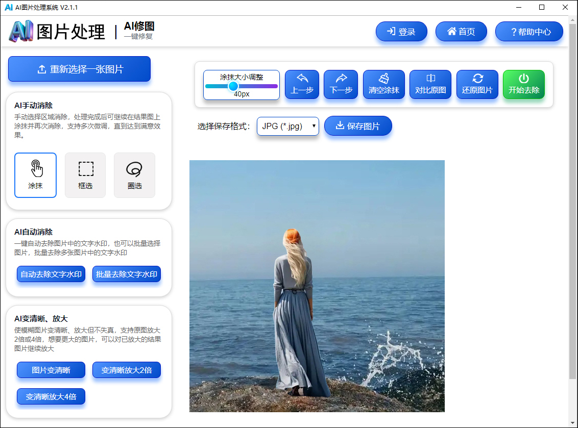Viewport: 578px width, 428px height.
Task: Click the AI变清晰、放大 section heading
Action: click(41, 319)
